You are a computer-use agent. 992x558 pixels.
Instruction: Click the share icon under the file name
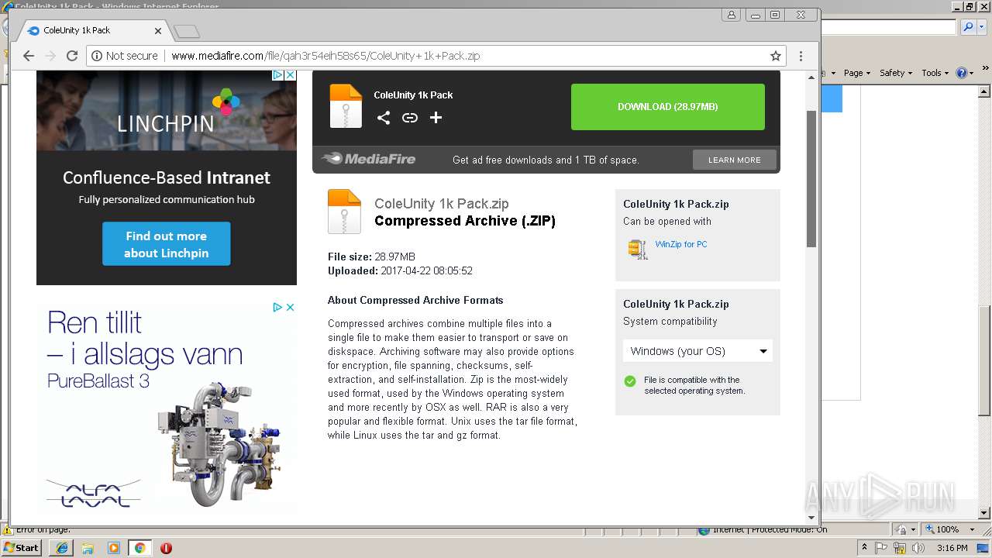coord(384,118)
